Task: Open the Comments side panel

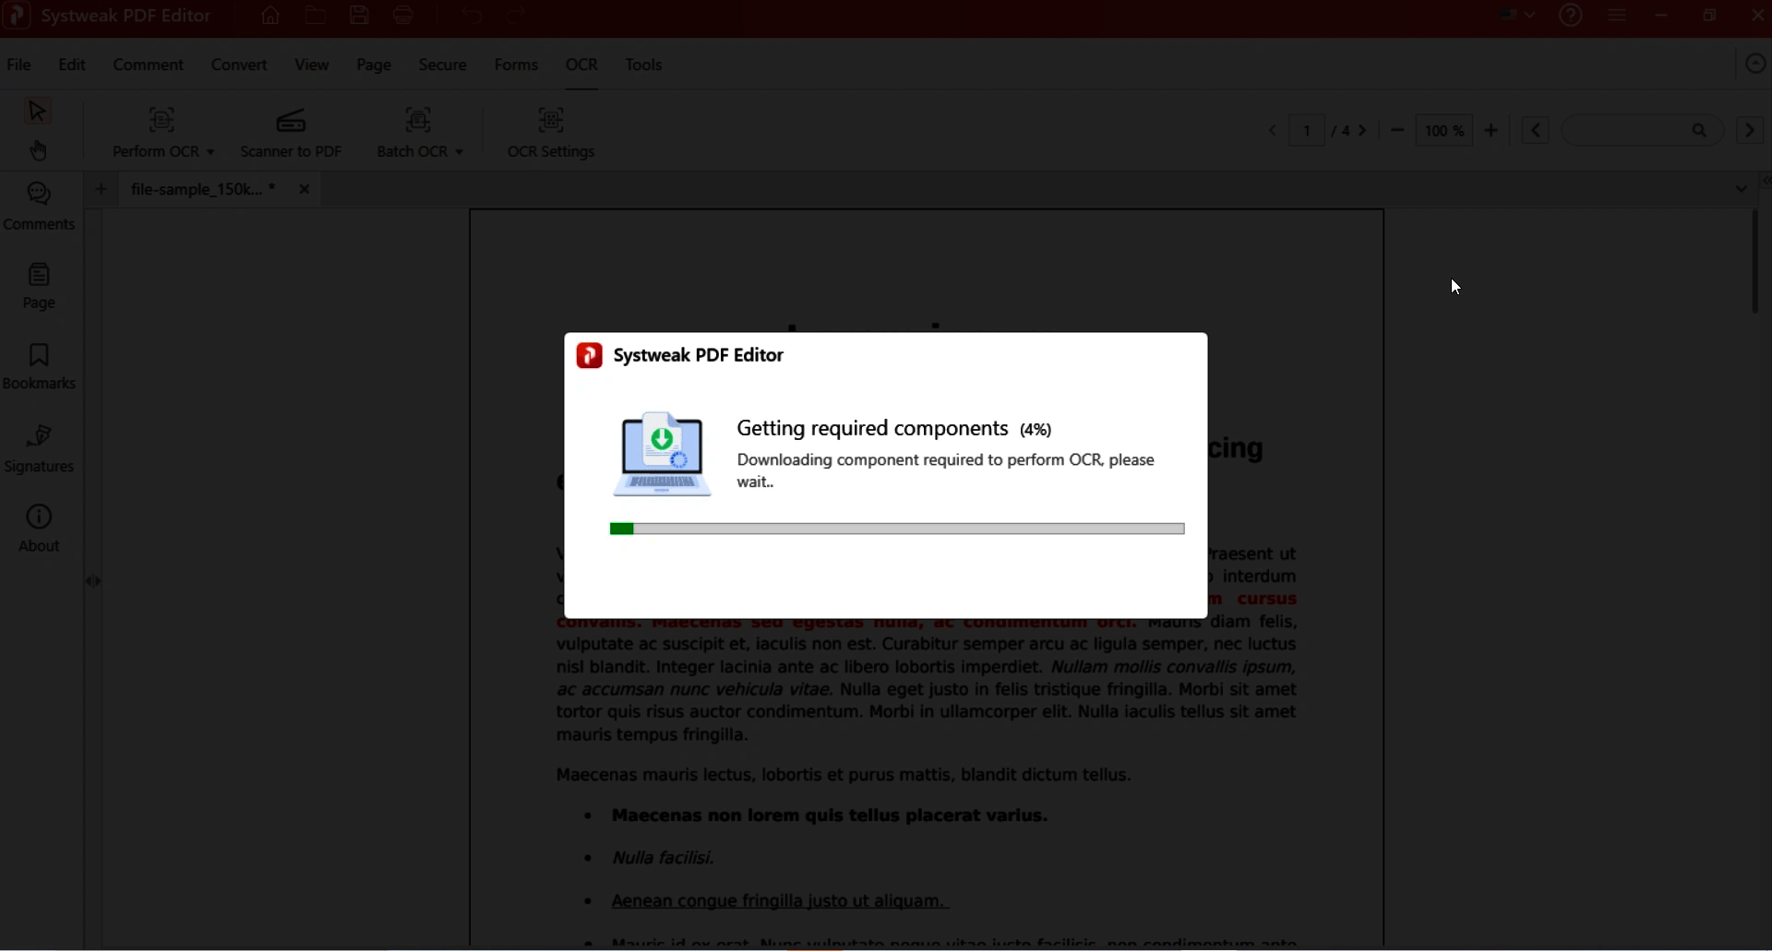Action: tap(39, 207)
